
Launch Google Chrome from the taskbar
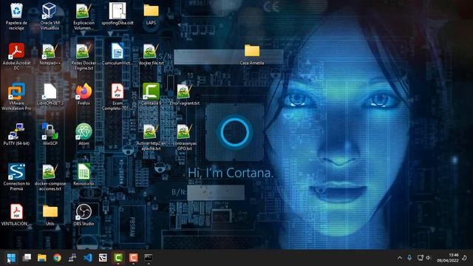pos(57,258)
